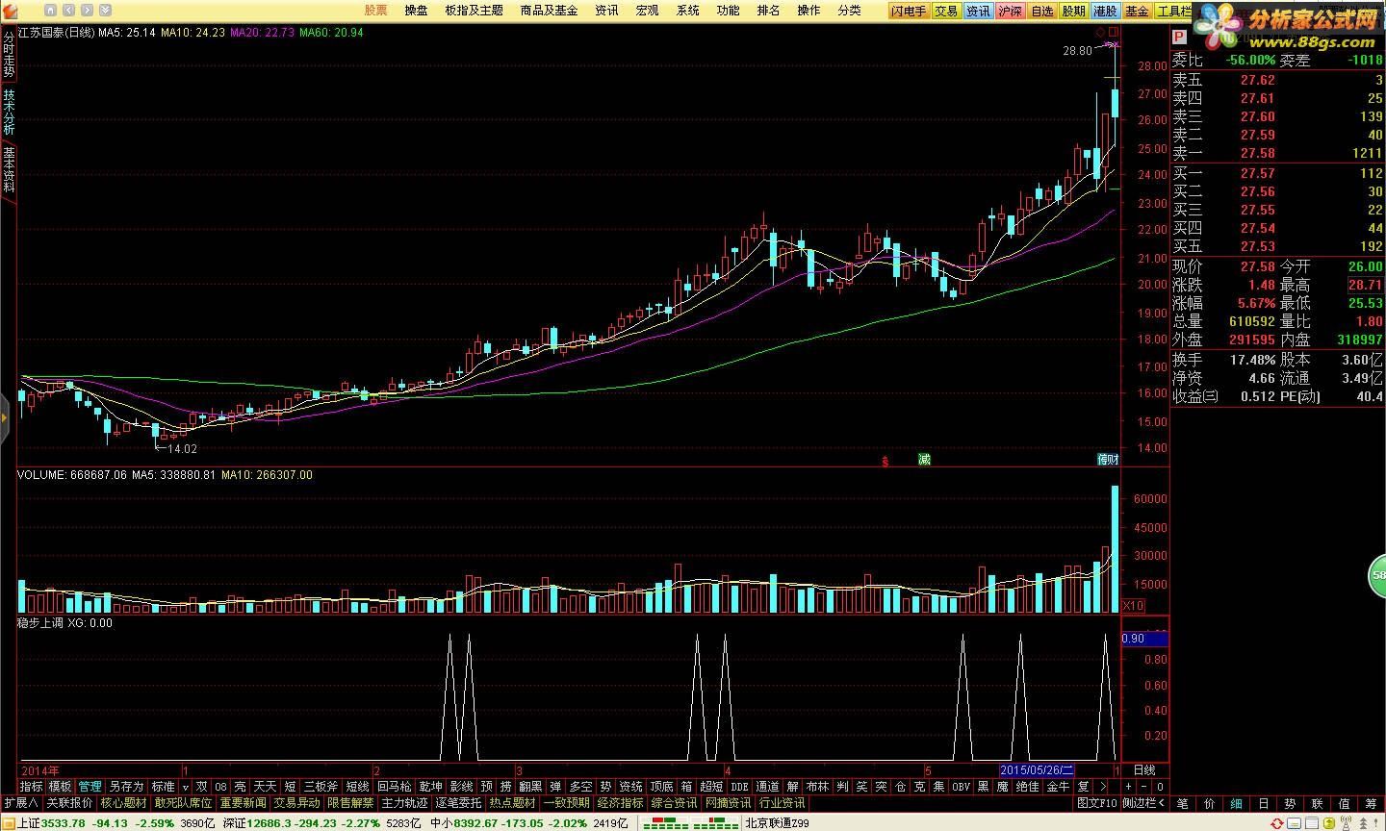Image resolution: width=1386 pixels, height=831 pixels.
Task: Click the 2015/05/26 date marker on timeline
Action: coord(1037,770)
